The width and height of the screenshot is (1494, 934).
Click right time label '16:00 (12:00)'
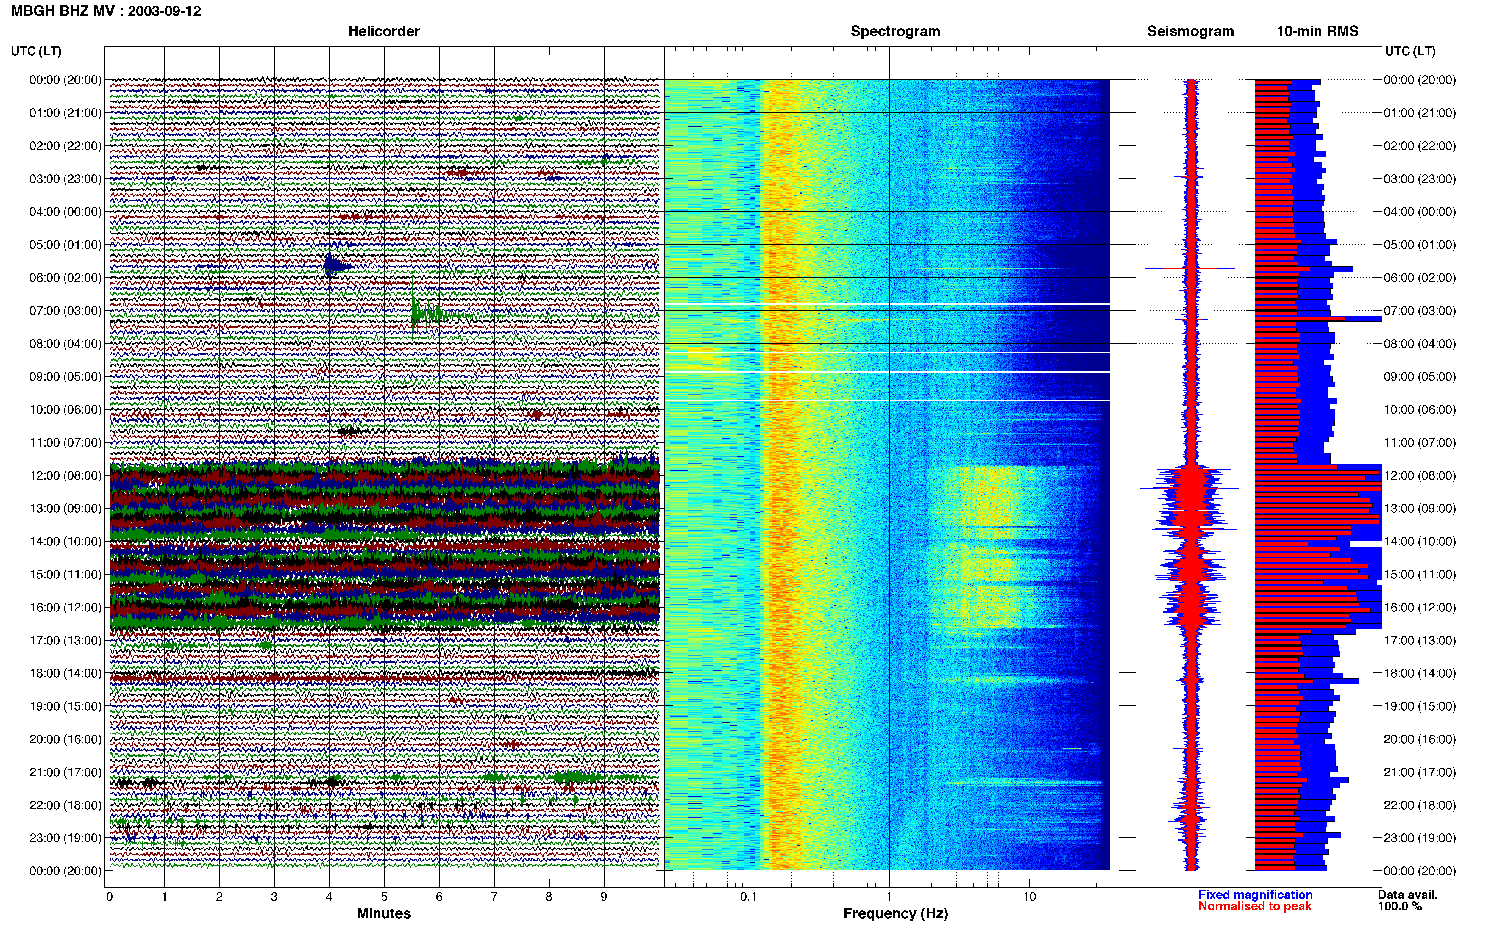click(1420, 607)
